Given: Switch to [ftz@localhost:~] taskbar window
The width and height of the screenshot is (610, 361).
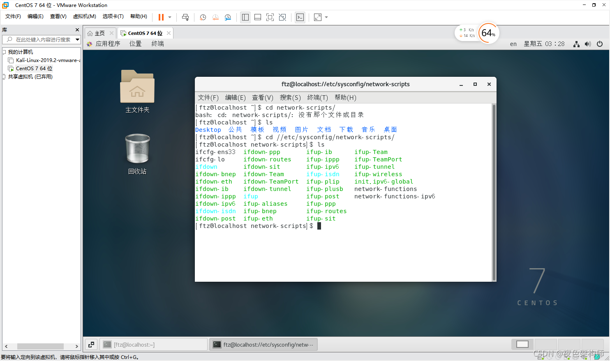Looking at the screenshot, I should [x=153, y=345].
